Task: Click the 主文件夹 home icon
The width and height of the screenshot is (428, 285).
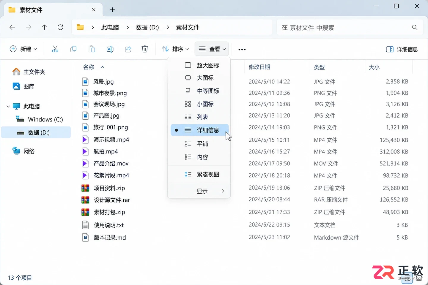Action: click(x=16, y=72)
